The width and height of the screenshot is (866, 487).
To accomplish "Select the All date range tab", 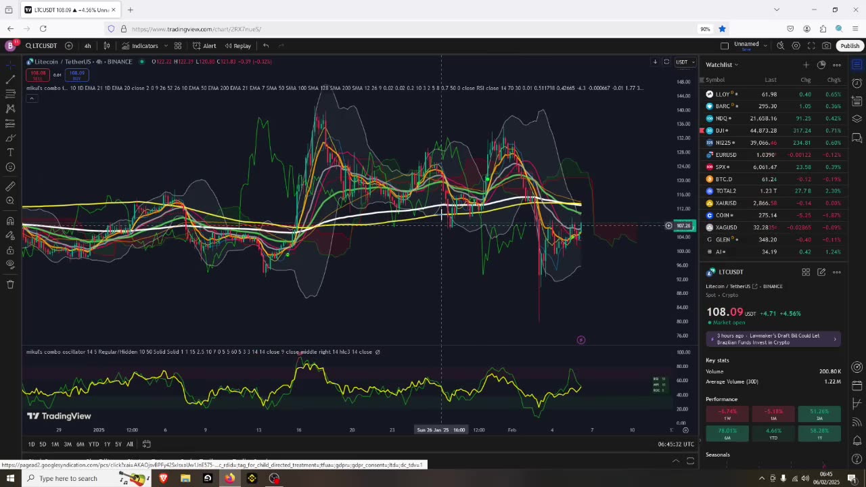I will click(x=129, y=444).
